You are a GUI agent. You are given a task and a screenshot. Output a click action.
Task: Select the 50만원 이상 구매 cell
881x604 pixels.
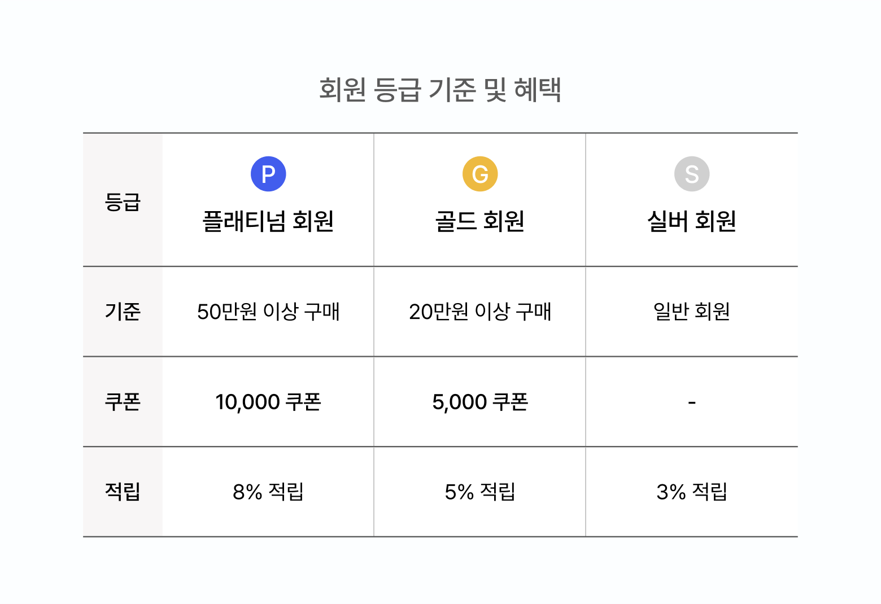pos(268,311)
